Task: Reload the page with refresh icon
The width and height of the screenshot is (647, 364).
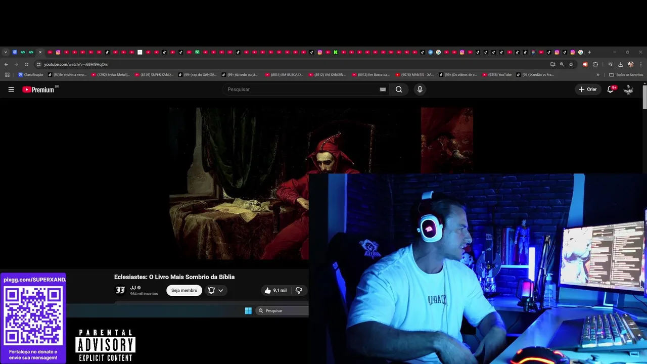Action: tap(26, 64)
